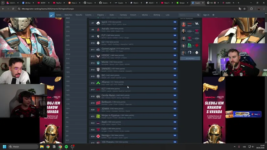This screenshot has height=150, width=267.
Task: Open the Chrome profile avatar
Action: 259,9
